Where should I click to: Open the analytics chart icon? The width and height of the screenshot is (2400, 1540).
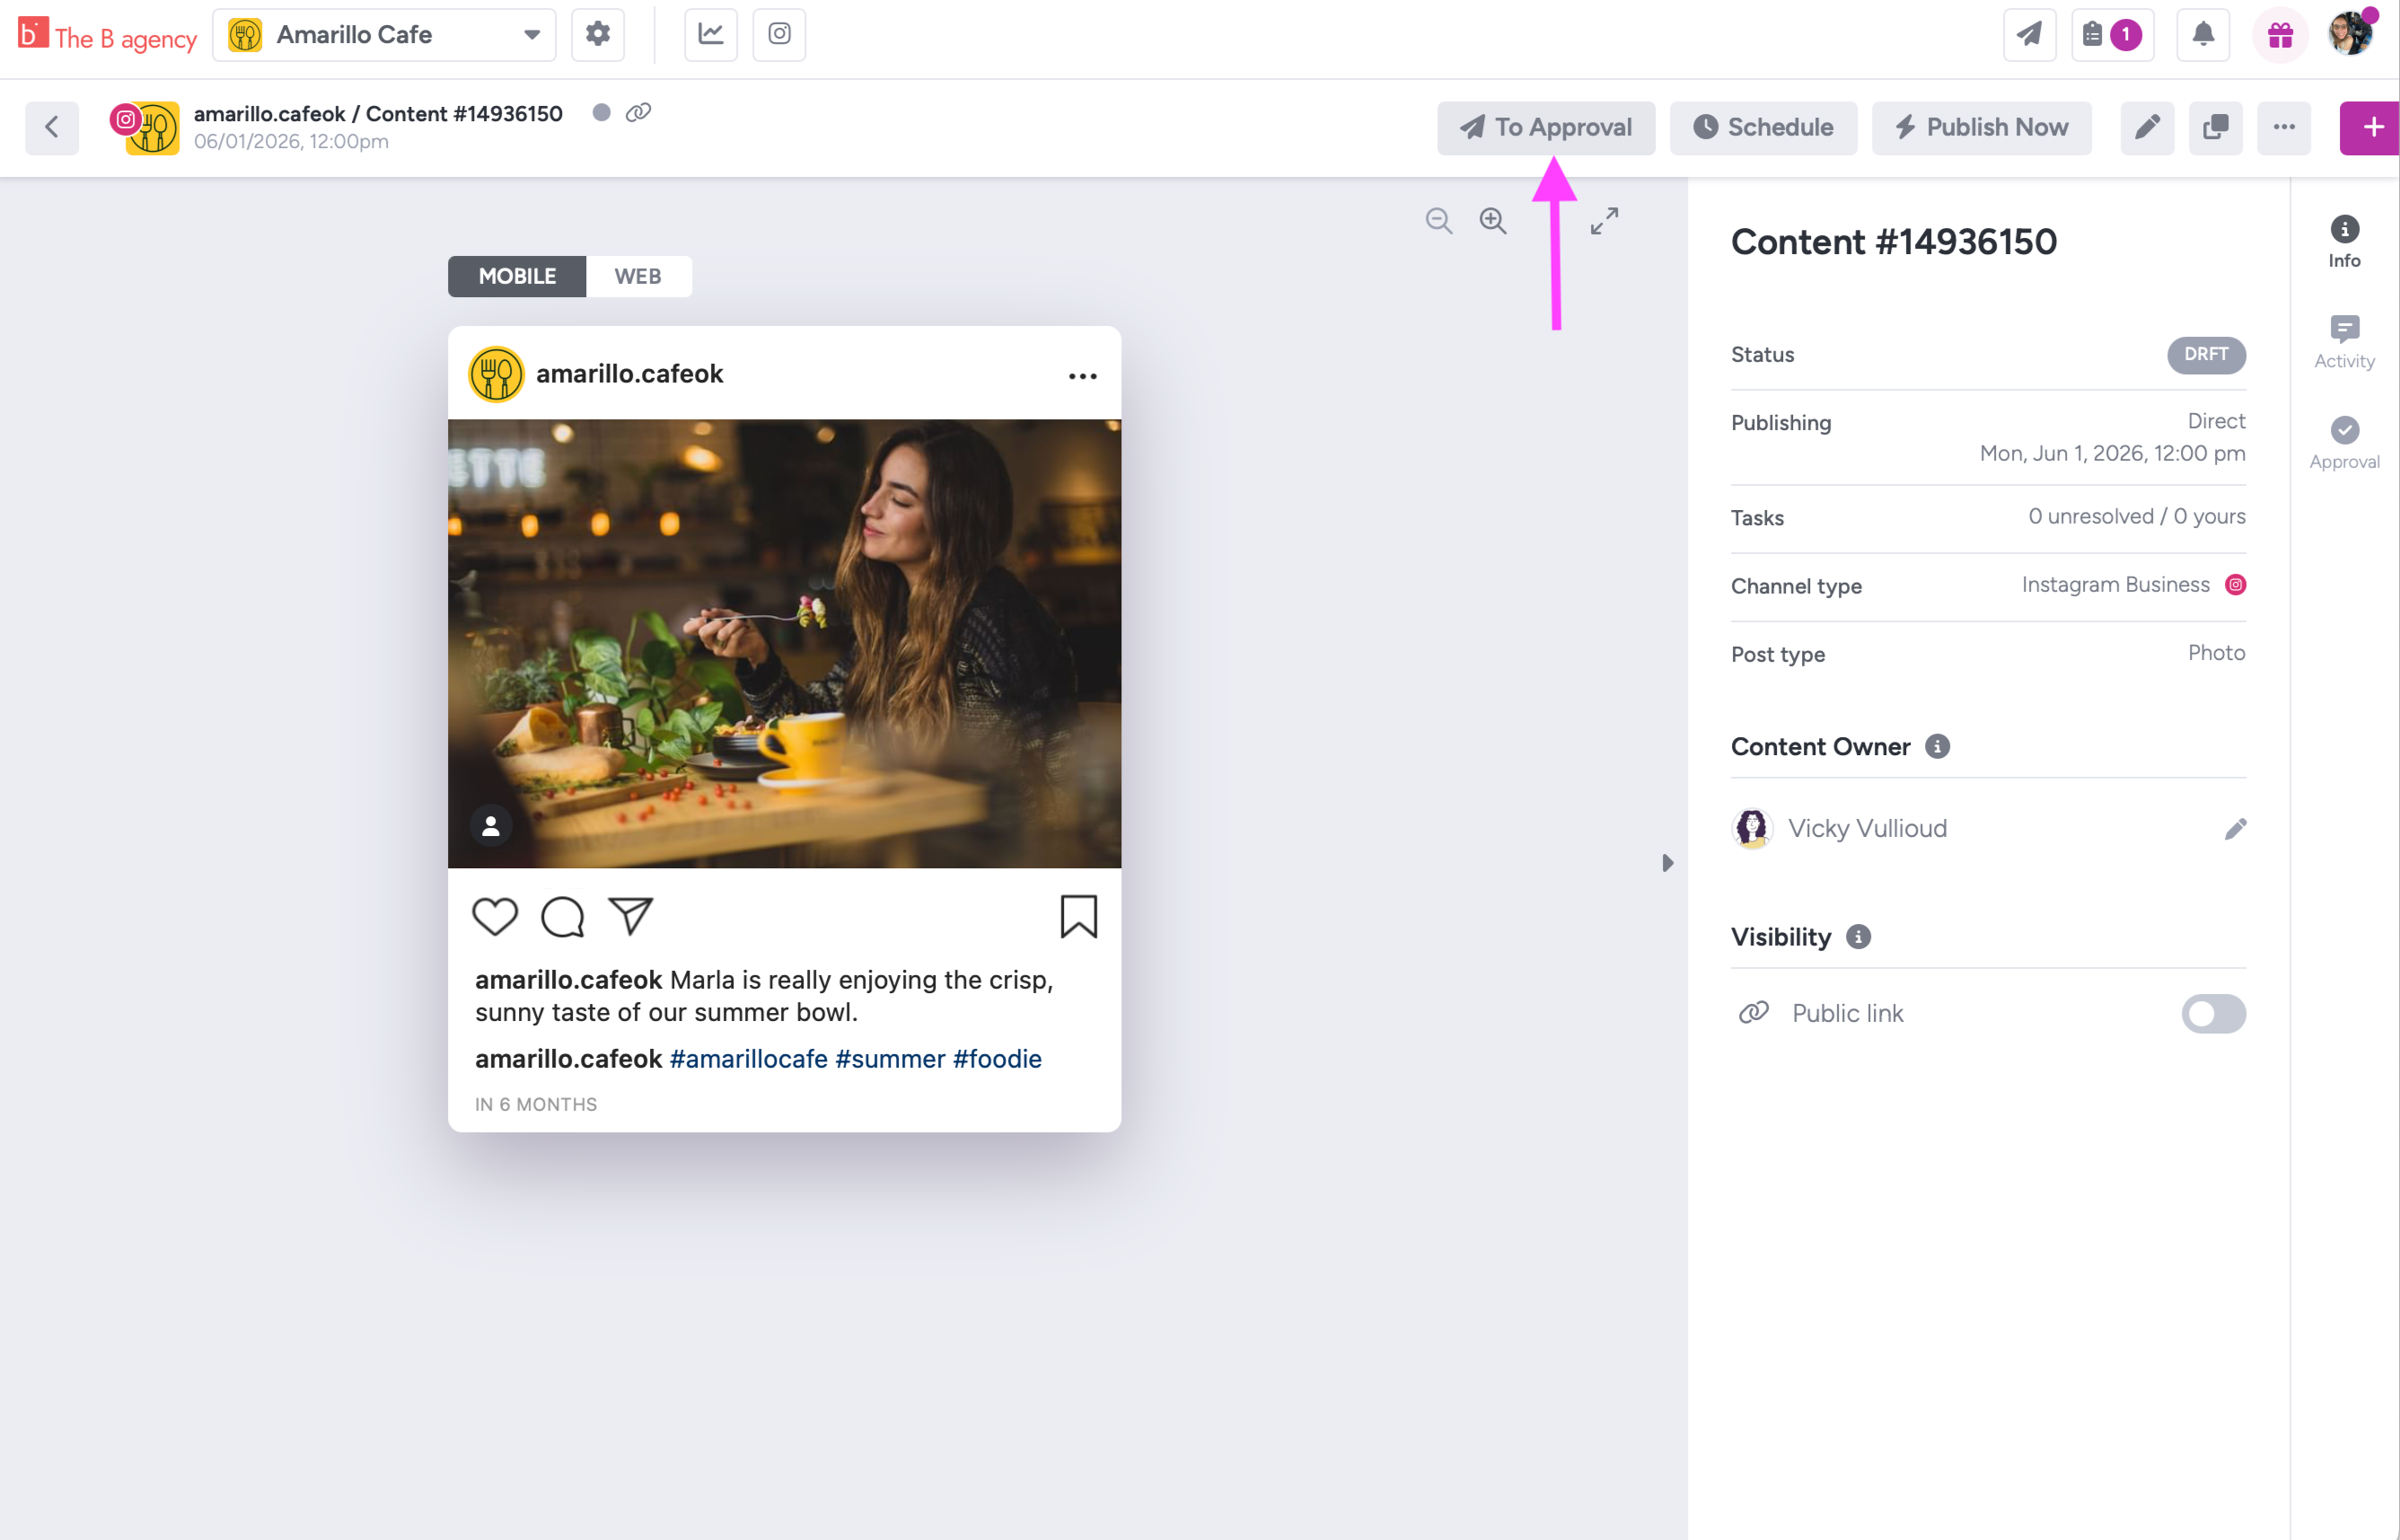[711, 34]
